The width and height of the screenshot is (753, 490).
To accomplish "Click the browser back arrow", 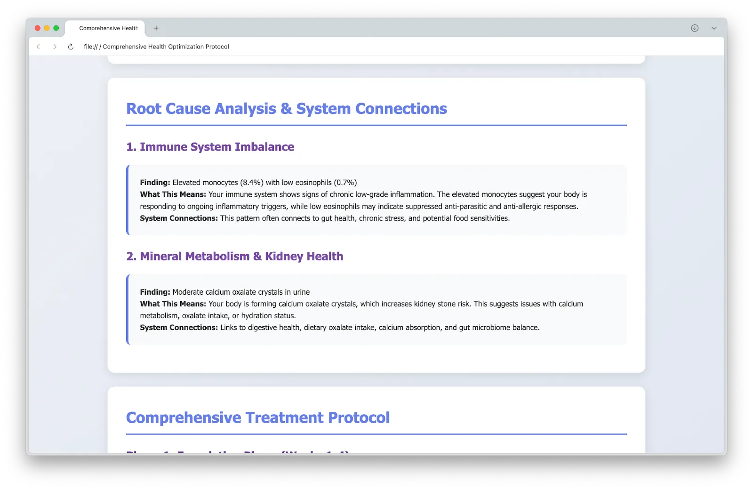I will tap(39, 47).
